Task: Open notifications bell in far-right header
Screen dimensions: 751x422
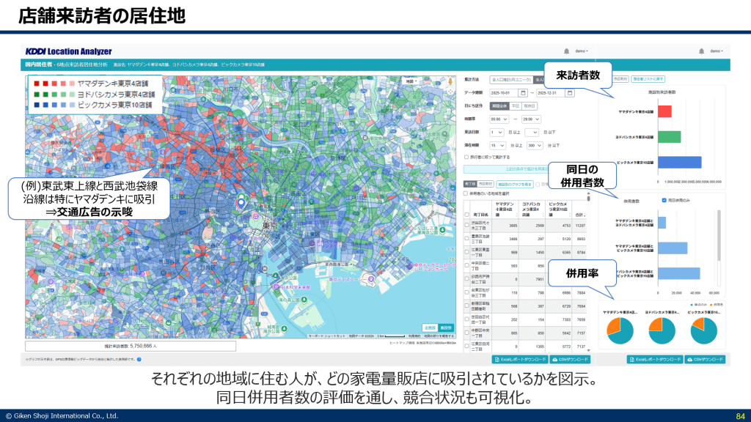Action: point(702,51)
